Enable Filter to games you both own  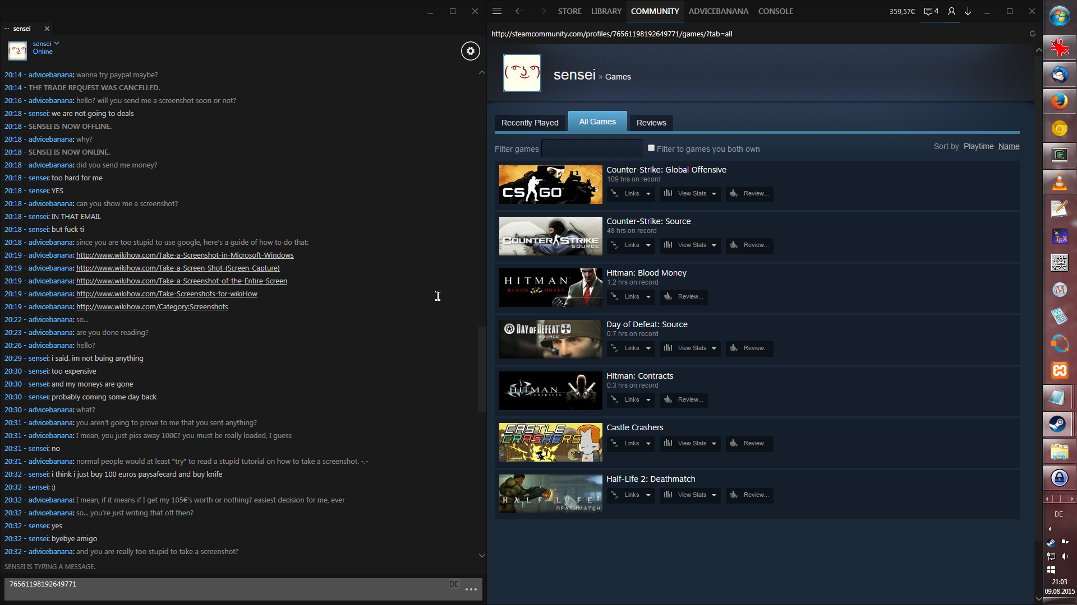point(651,148)
